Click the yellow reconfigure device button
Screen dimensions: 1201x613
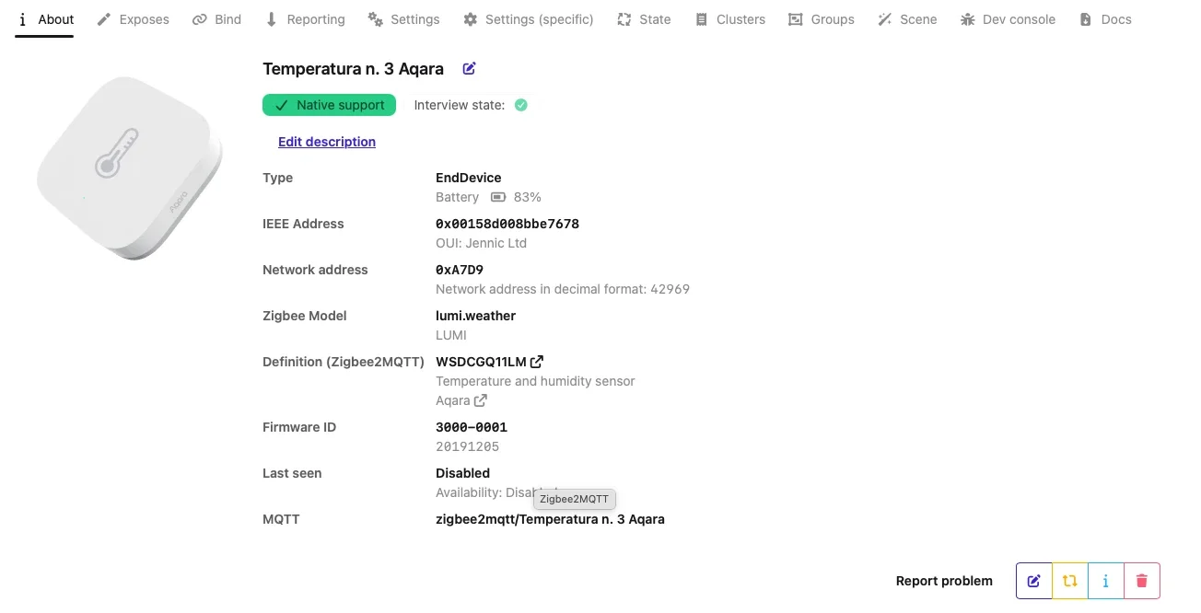(1070, 581)
